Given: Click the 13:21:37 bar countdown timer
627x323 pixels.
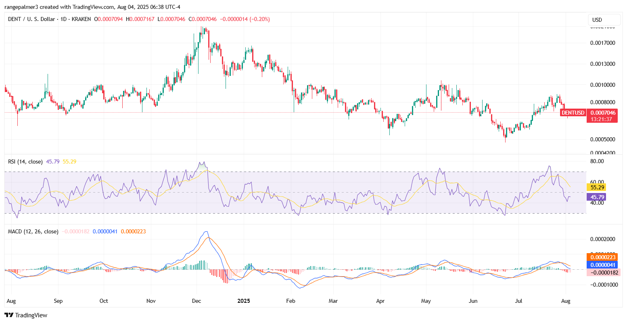Looking at the screenshot, I should (601, 119).
